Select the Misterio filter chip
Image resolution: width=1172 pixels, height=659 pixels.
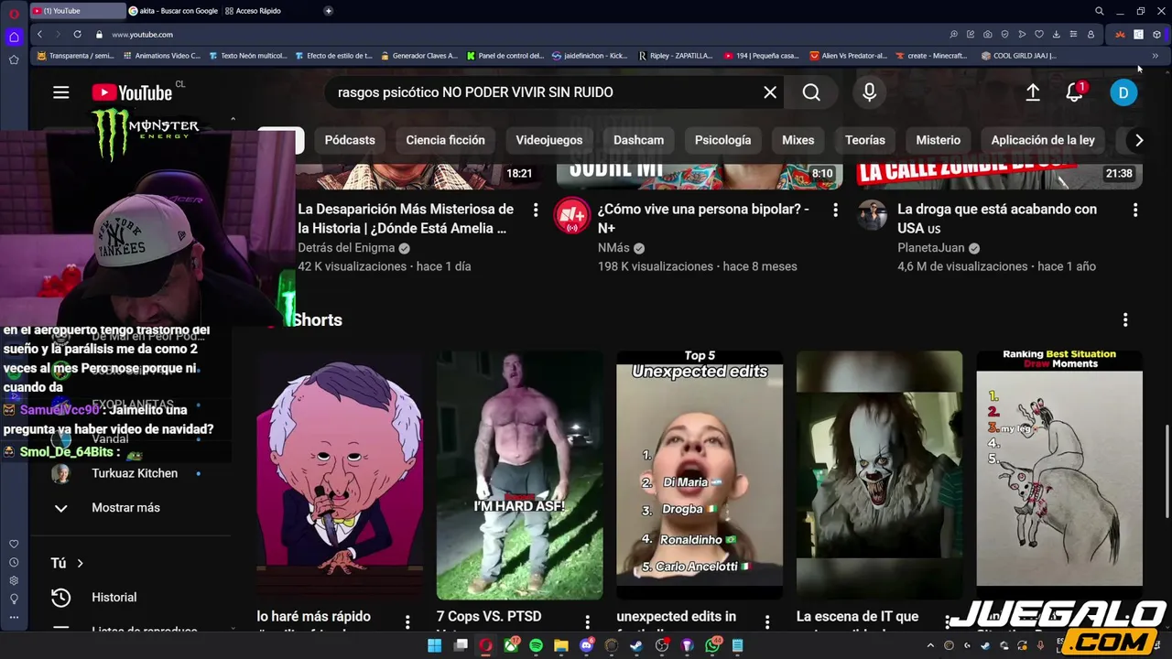click(938, 140)
